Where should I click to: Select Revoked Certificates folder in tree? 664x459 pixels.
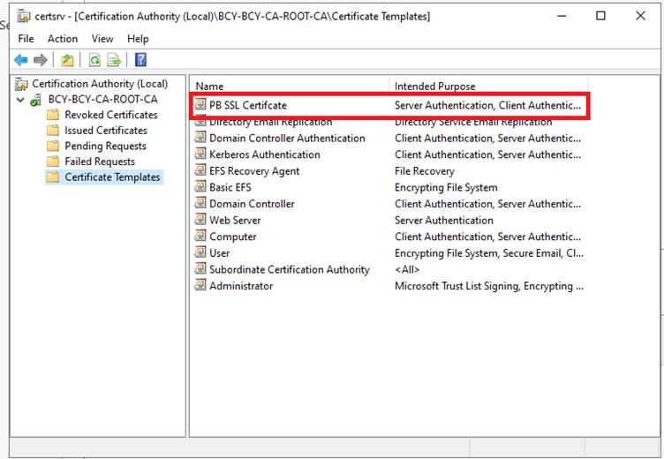tap(110, 115)
